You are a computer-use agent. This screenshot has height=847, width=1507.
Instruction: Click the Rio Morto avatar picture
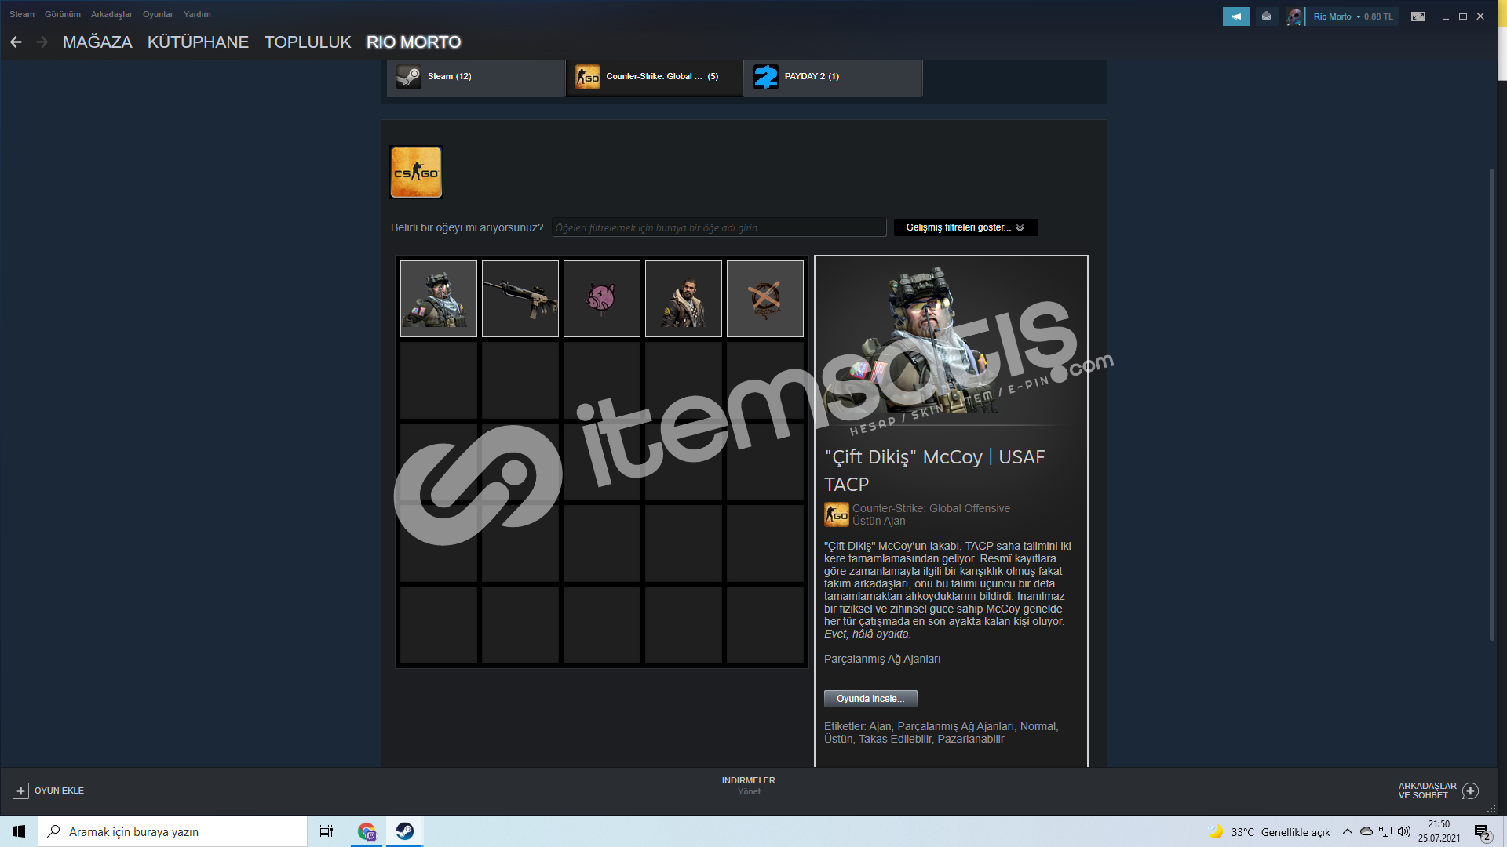pos(1294,16)
